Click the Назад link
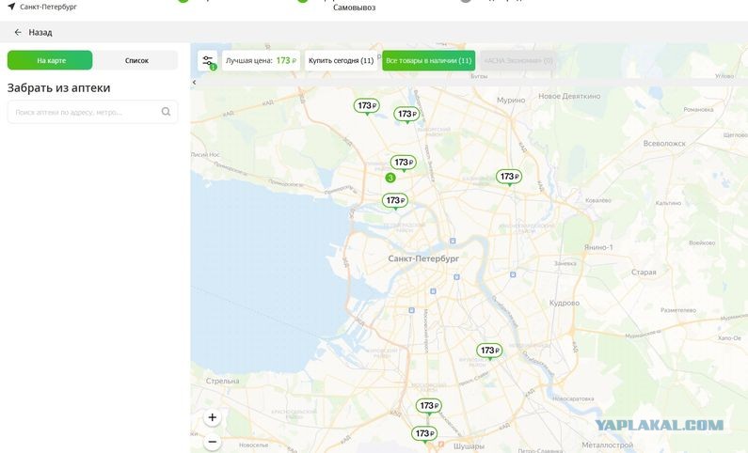748x453 pixels. (40, 32)
